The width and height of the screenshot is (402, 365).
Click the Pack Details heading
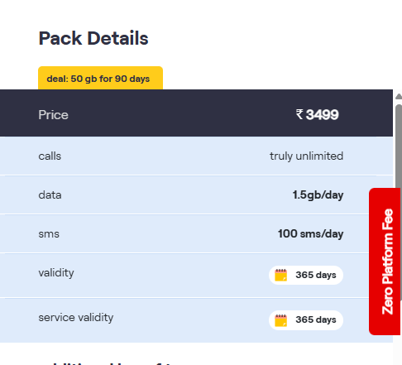click(93, 38)
